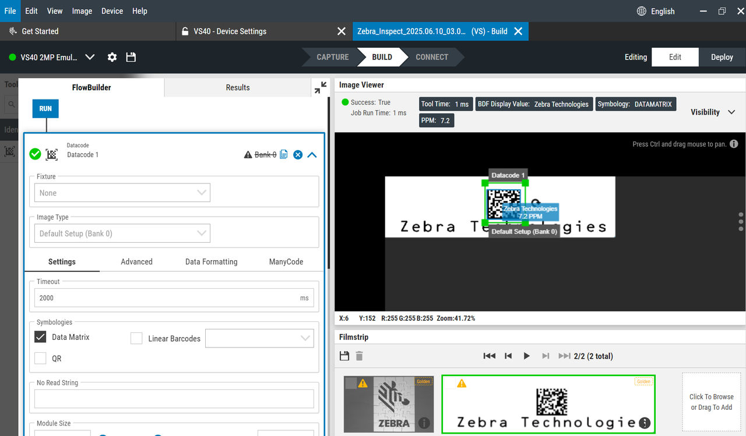Open the Device menu
This screenshot has height=436, width=746.
112,11
